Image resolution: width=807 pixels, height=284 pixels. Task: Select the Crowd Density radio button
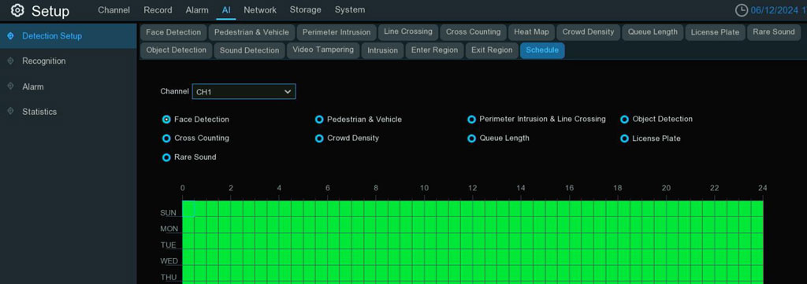pos(319,138)
